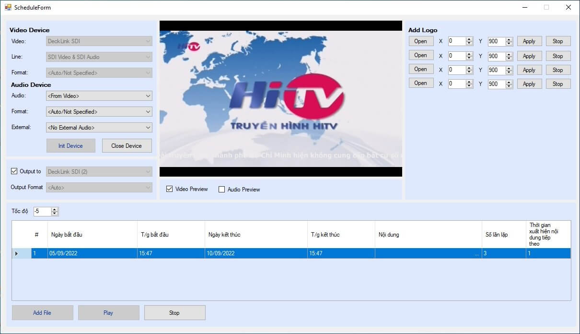Image resolution: width=580 pixels, height=334 pixels.
Task: Click the ScheduleForm app icon in title bar
Action: point(8,7)
